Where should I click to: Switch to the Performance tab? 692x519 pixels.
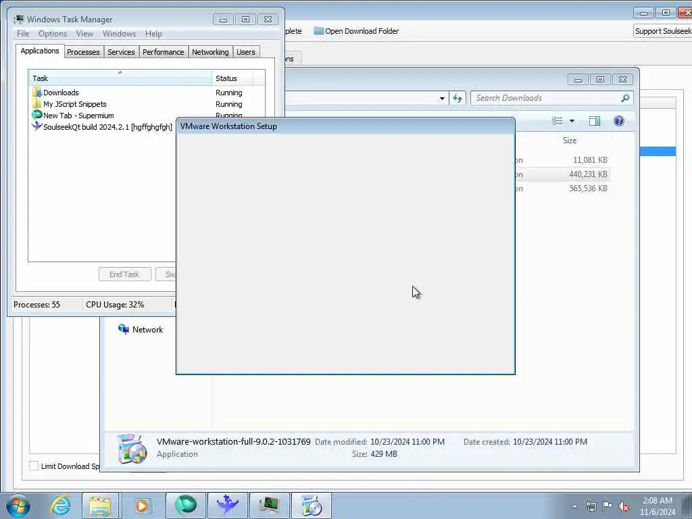[x=164, y=52]
